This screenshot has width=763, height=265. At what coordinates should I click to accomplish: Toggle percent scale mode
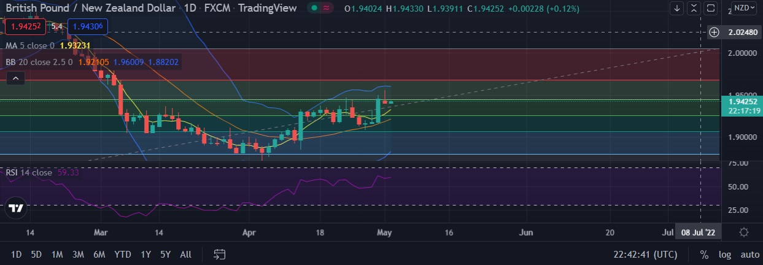704,254
